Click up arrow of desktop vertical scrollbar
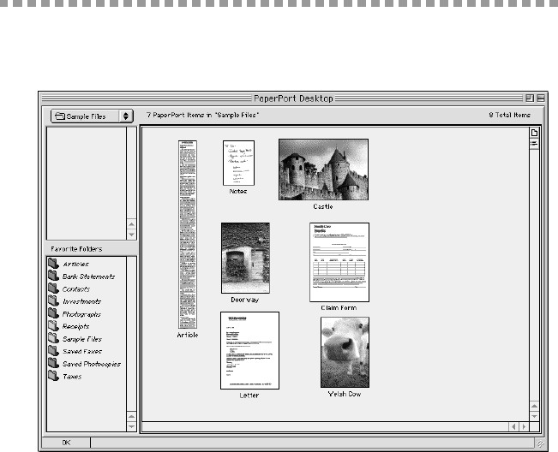Screen dimensions: 558x452 click(x=534, y=406)
